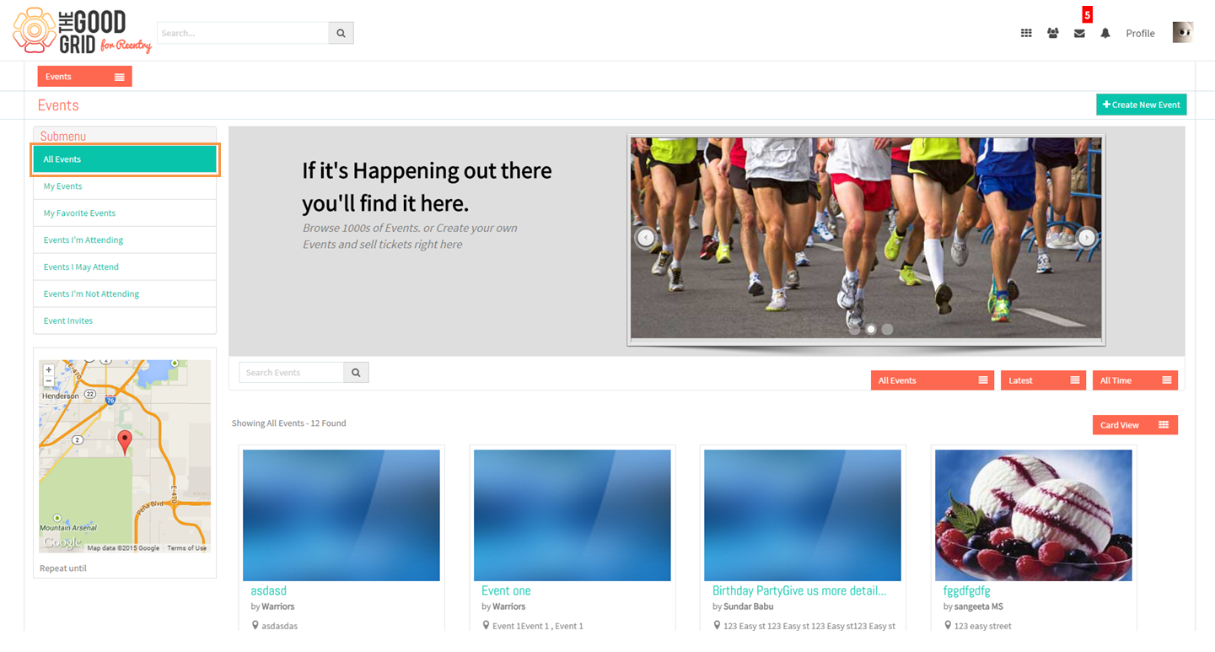
Task: Focus the top Search input field
Action: [243, 33]
